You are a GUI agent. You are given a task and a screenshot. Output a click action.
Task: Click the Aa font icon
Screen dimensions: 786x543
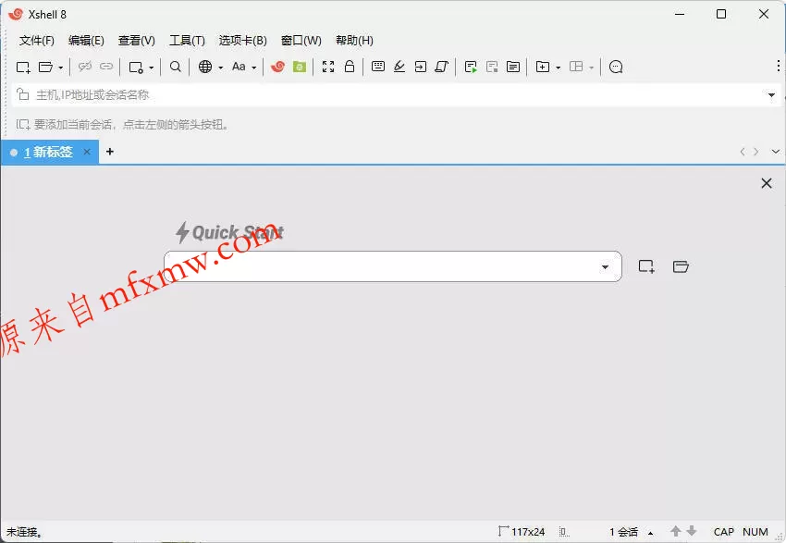pos(239,67)
